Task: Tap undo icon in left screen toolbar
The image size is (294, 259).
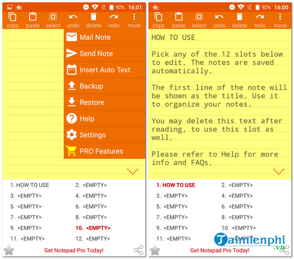Action: 73,17
